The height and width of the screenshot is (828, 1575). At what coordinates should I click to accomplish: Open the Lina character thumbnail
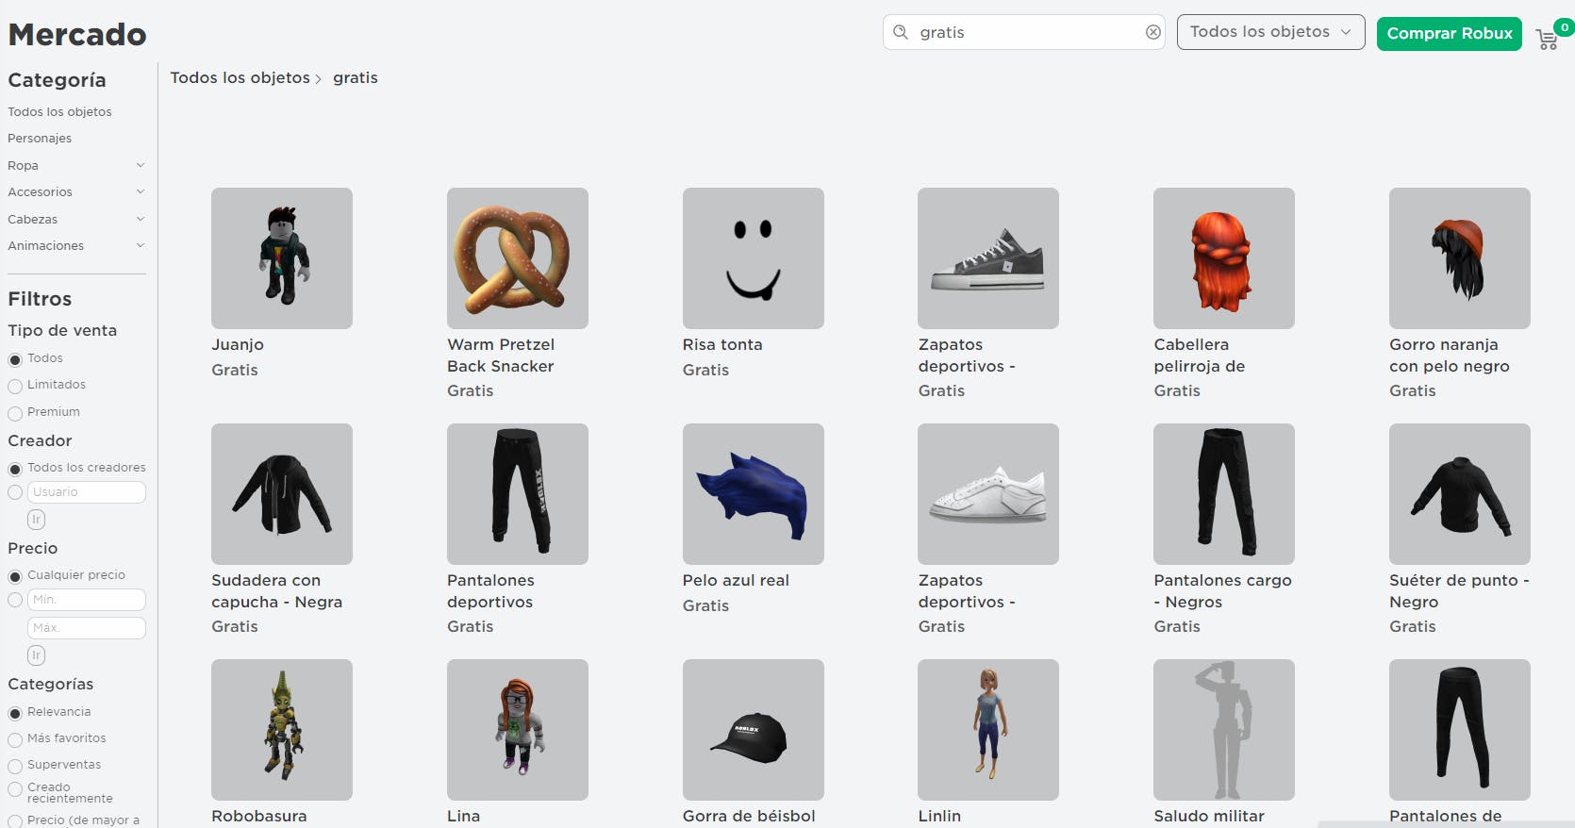(x=518, y=730)
